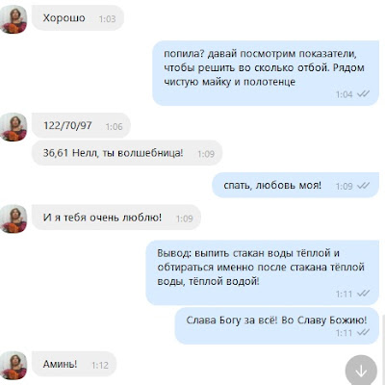
Task: Select the '36,61 Нелл, ты волшебница!' message
Action: pos(127,153)
